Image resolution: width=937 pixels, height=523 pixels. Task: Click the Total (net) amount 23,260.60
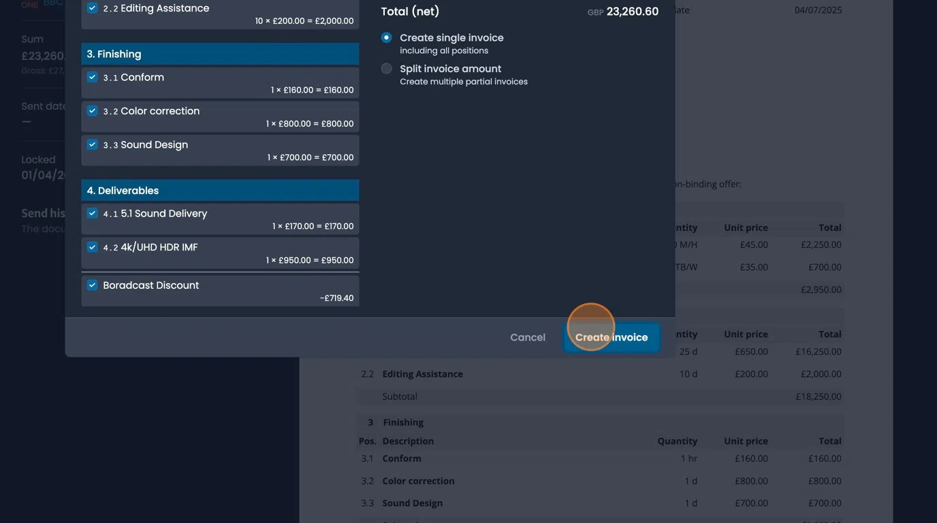632,12
